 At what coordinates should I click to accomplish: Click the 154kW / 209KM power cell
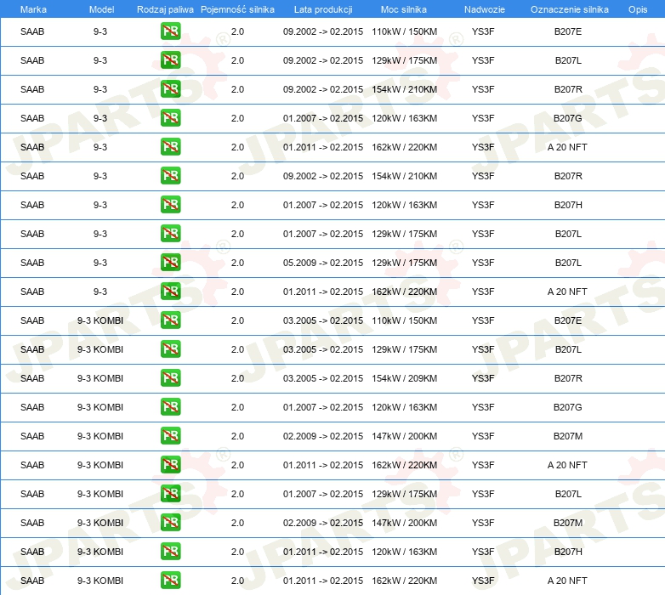click(404, 378)
